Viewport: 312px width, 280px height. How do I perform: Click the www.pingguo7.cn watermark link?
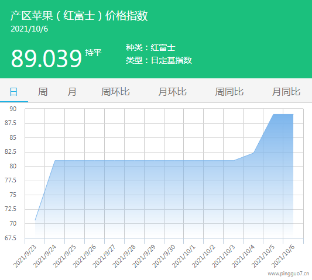point(289,274)
